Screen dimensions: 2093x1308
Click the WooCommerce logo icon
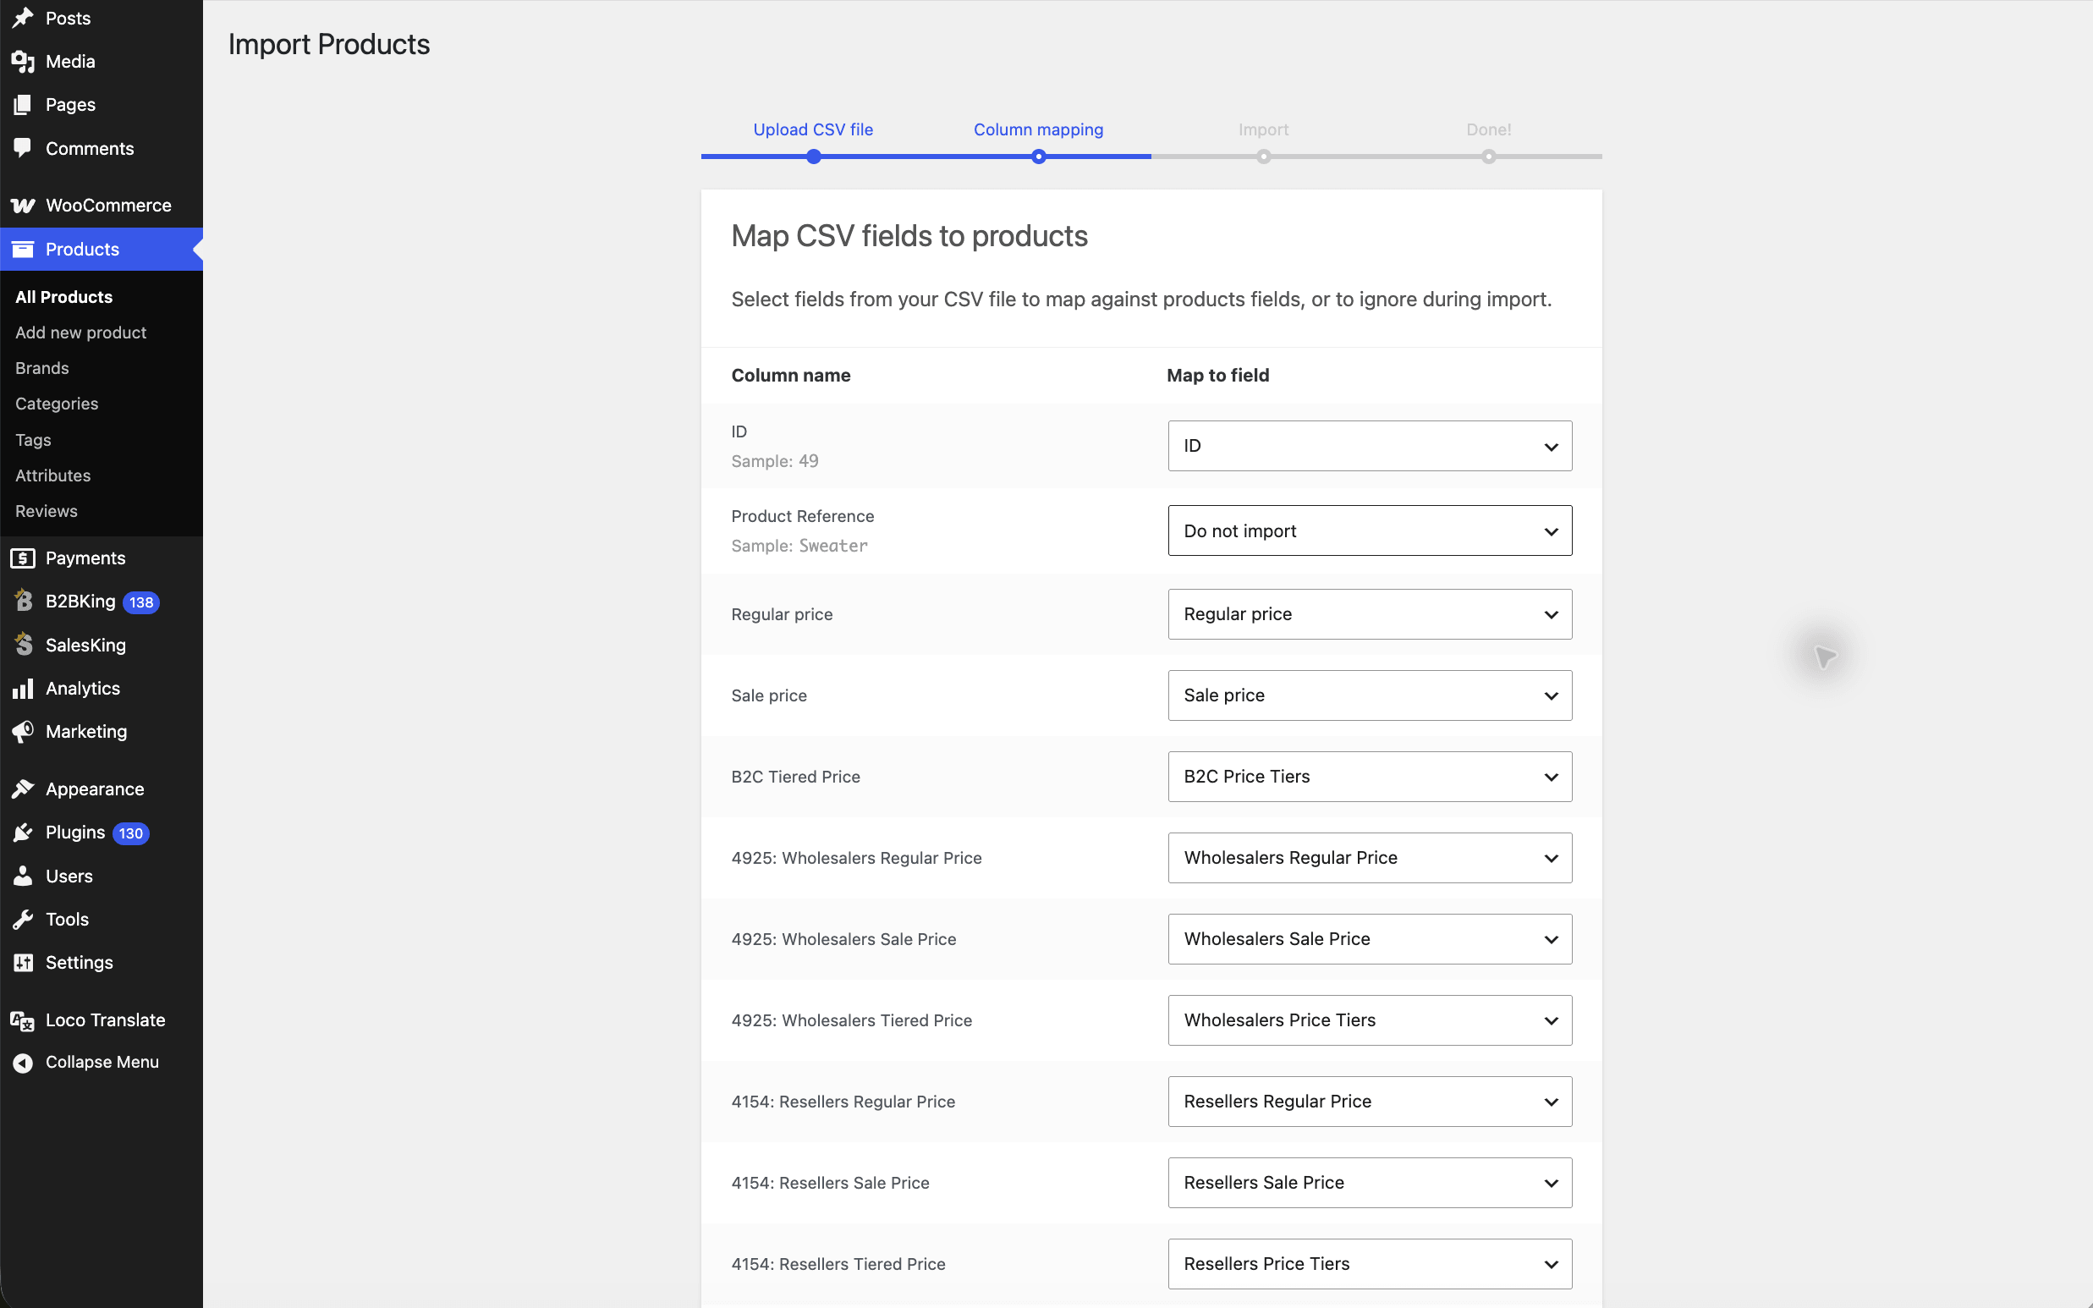24,205
